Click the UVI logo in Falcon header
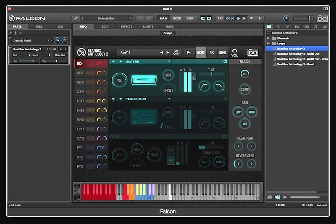 tap(322, 18)
